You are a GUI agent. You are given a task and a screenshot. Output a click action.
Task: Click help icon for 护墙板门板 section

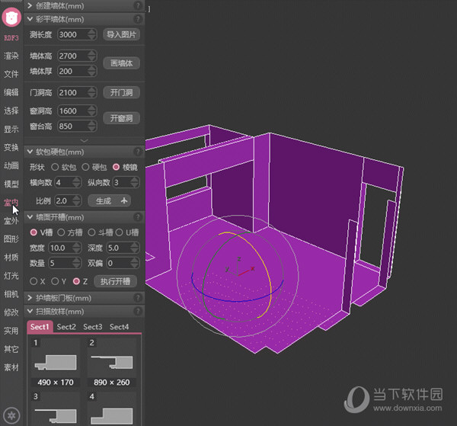(x=138, y=298)
